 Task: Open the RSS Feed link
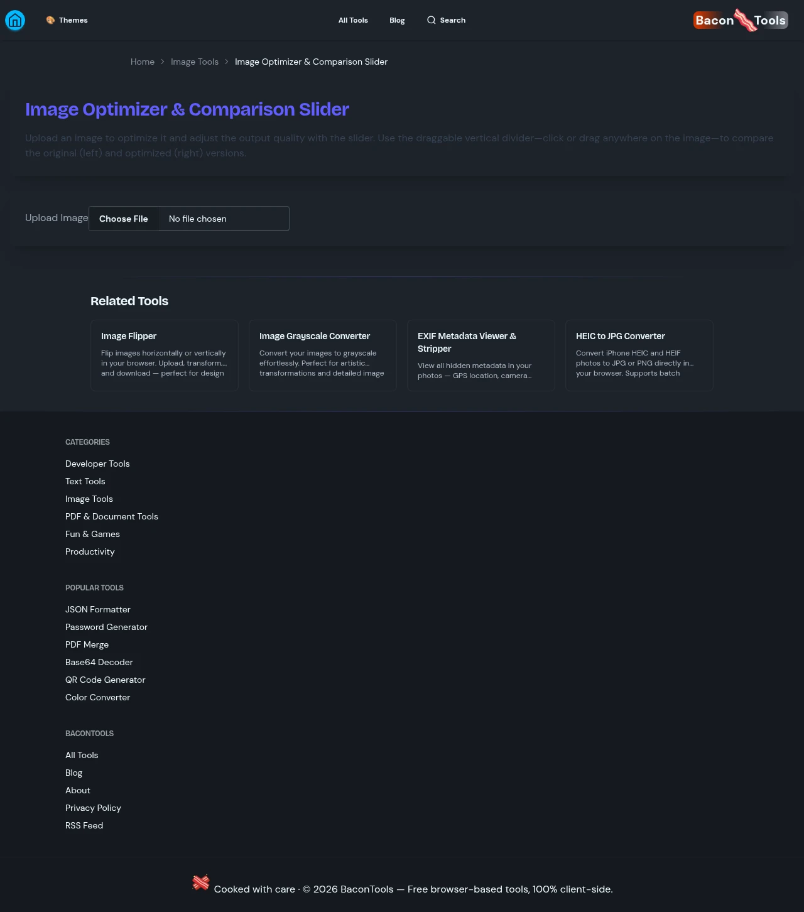[x=84, y=825]
